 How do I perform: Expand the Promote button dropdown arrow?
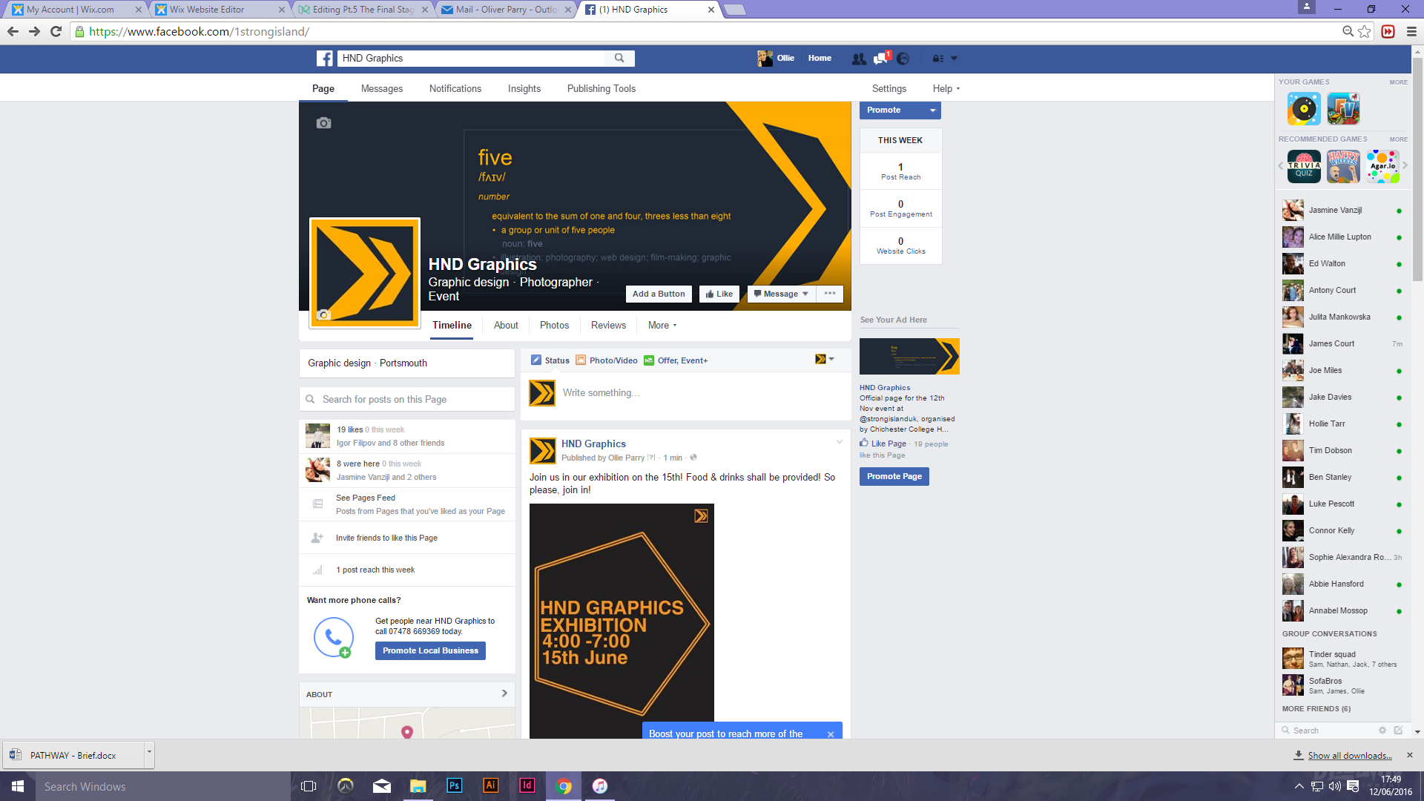point(932,111)
